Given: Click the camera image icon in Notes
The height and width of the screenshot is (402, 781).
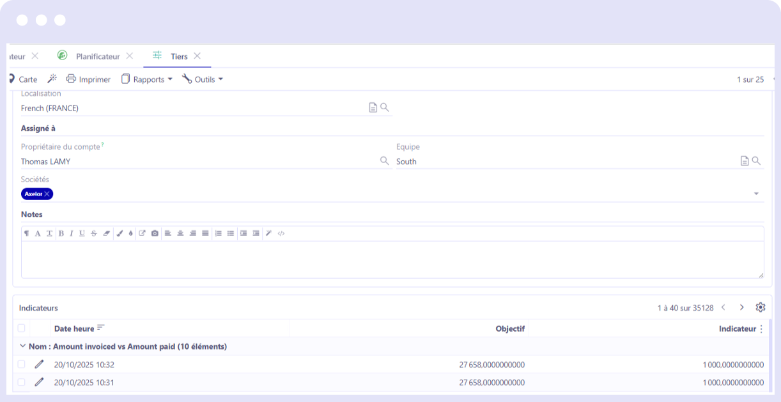Looking at the screenshot, I should [155, 233].
